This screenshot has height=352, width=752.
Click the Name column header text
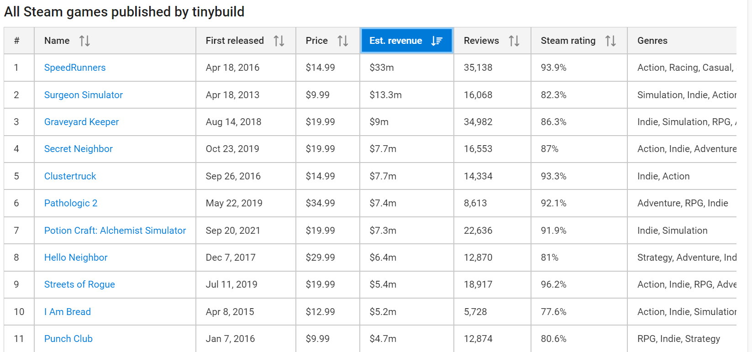[x=57, y=41]
